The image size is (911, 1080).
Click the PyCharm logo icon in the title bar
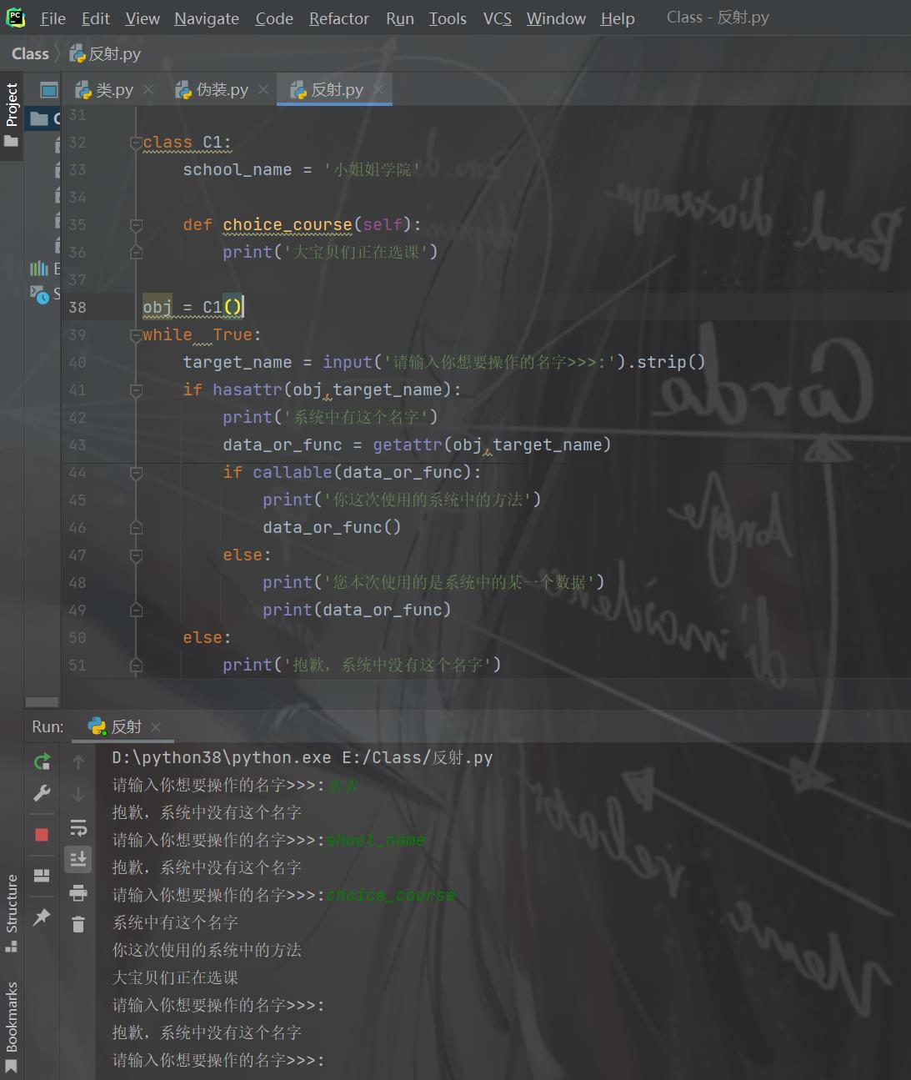point(16,18)
